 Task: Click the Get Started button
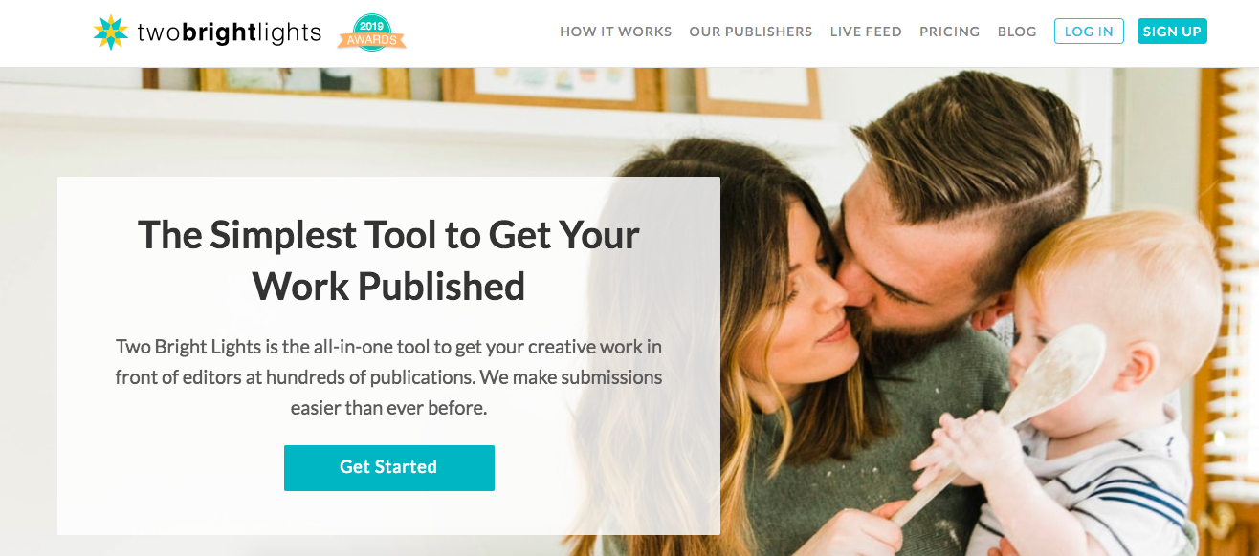coord(389,468)
